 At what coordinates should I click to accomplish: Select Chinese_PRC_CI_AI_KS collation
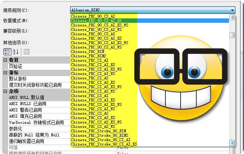coord(150,65)
